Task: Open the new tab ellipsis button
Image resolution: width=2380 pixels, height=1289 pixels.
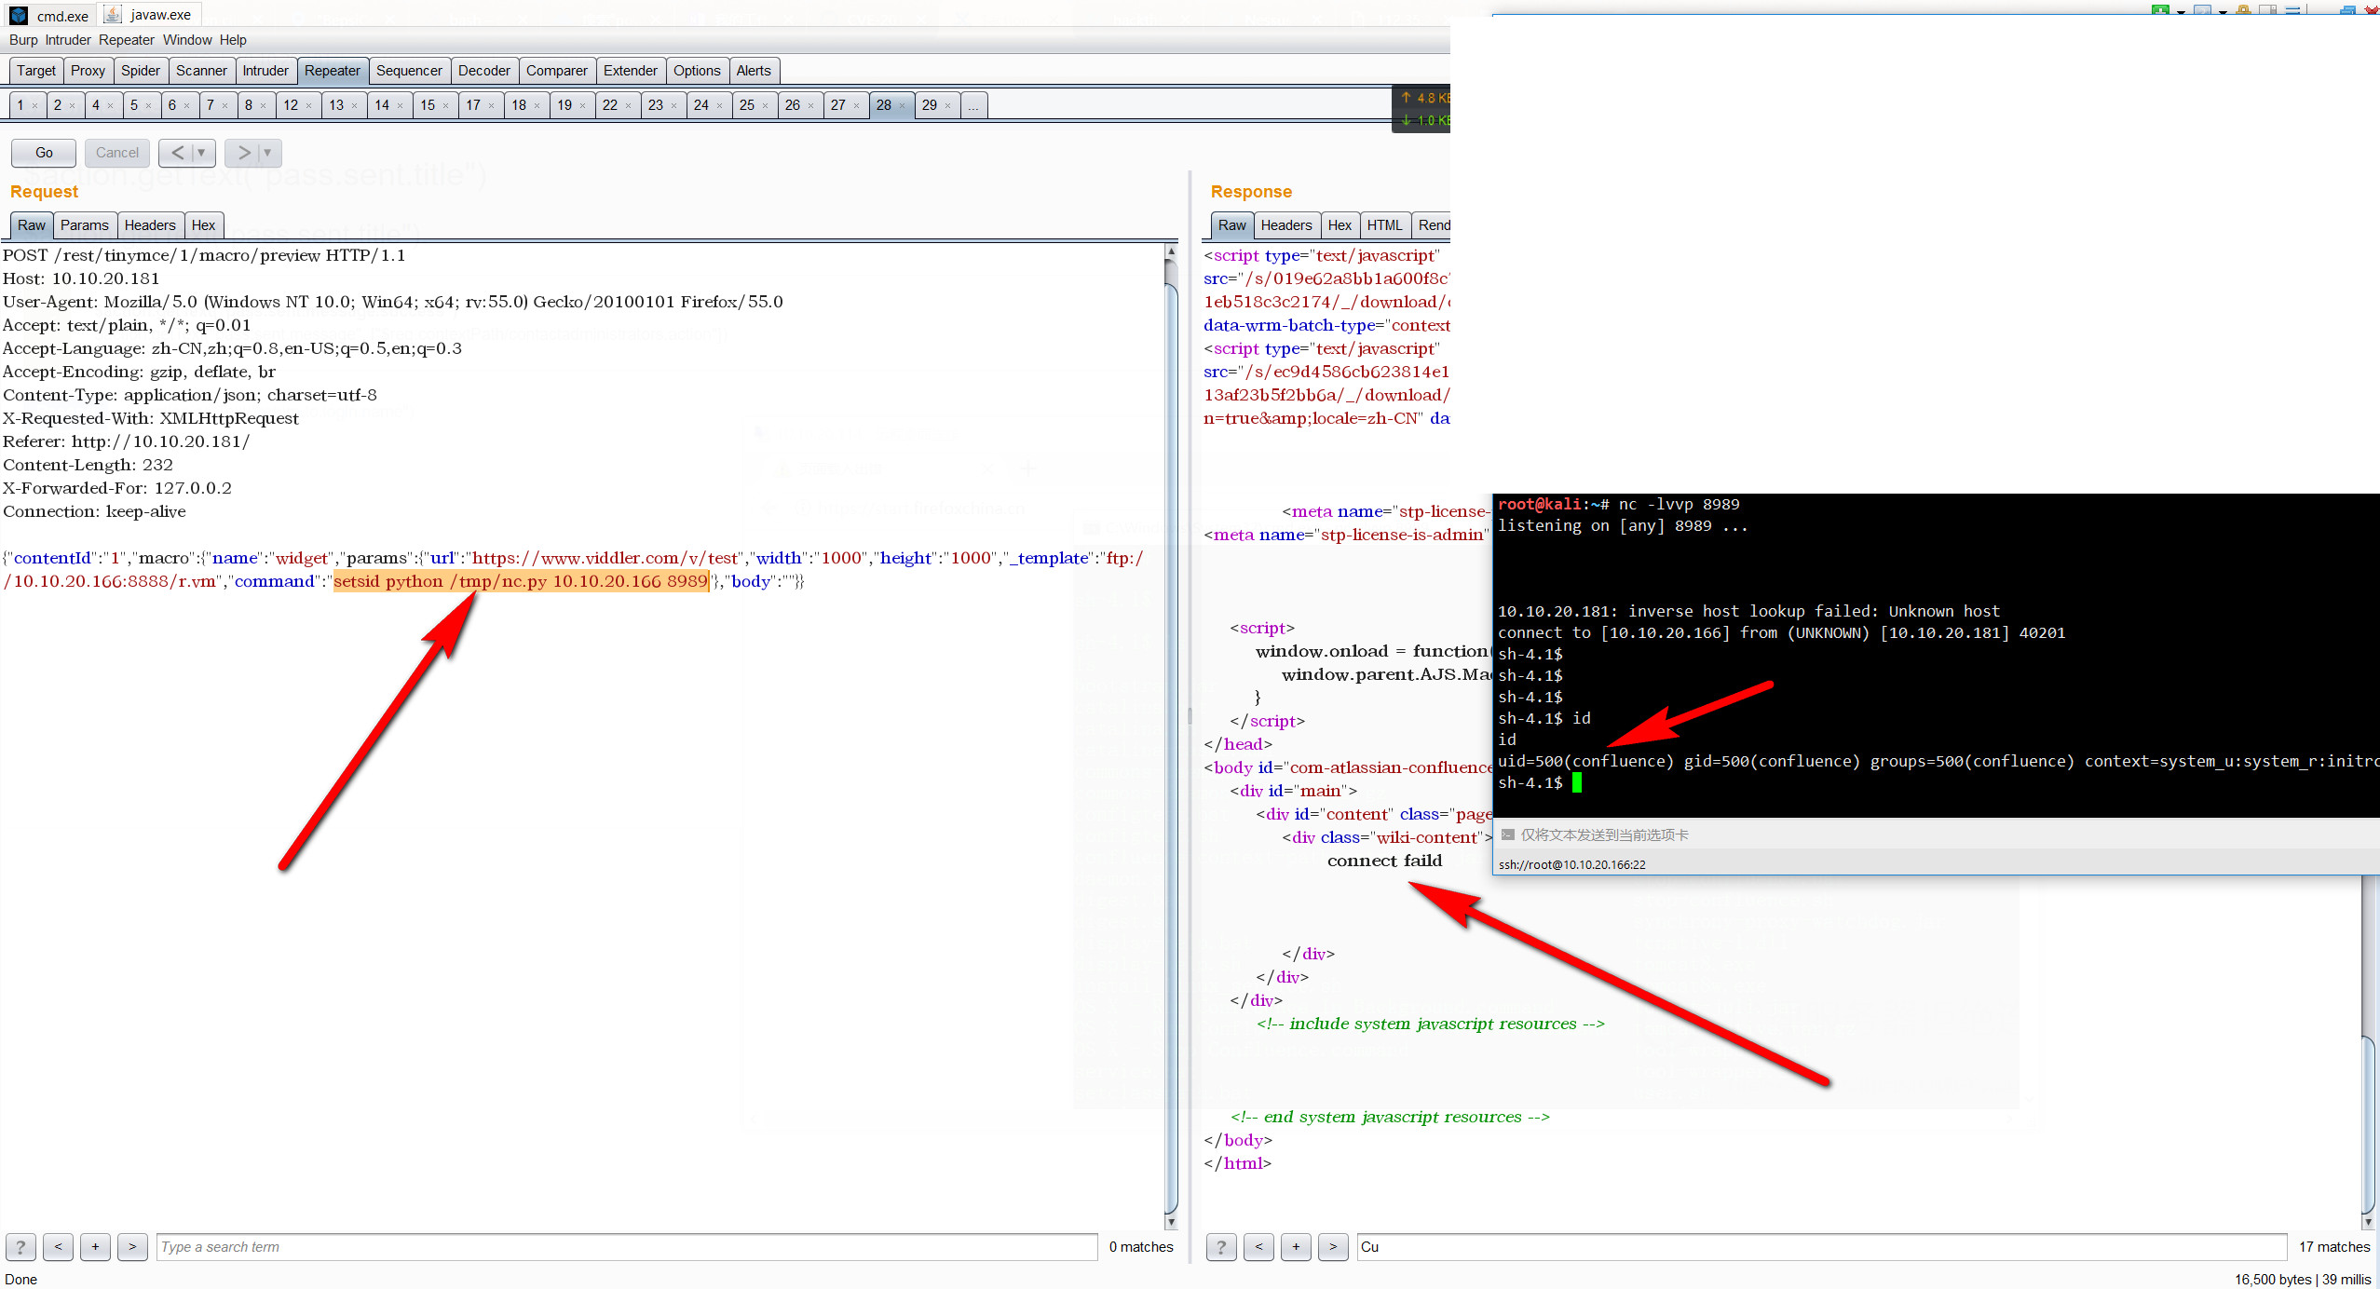Action: [972, 105]
